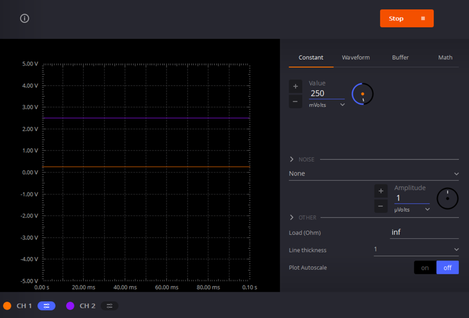Open CH 1 settings slider icon

pos(47,306)
